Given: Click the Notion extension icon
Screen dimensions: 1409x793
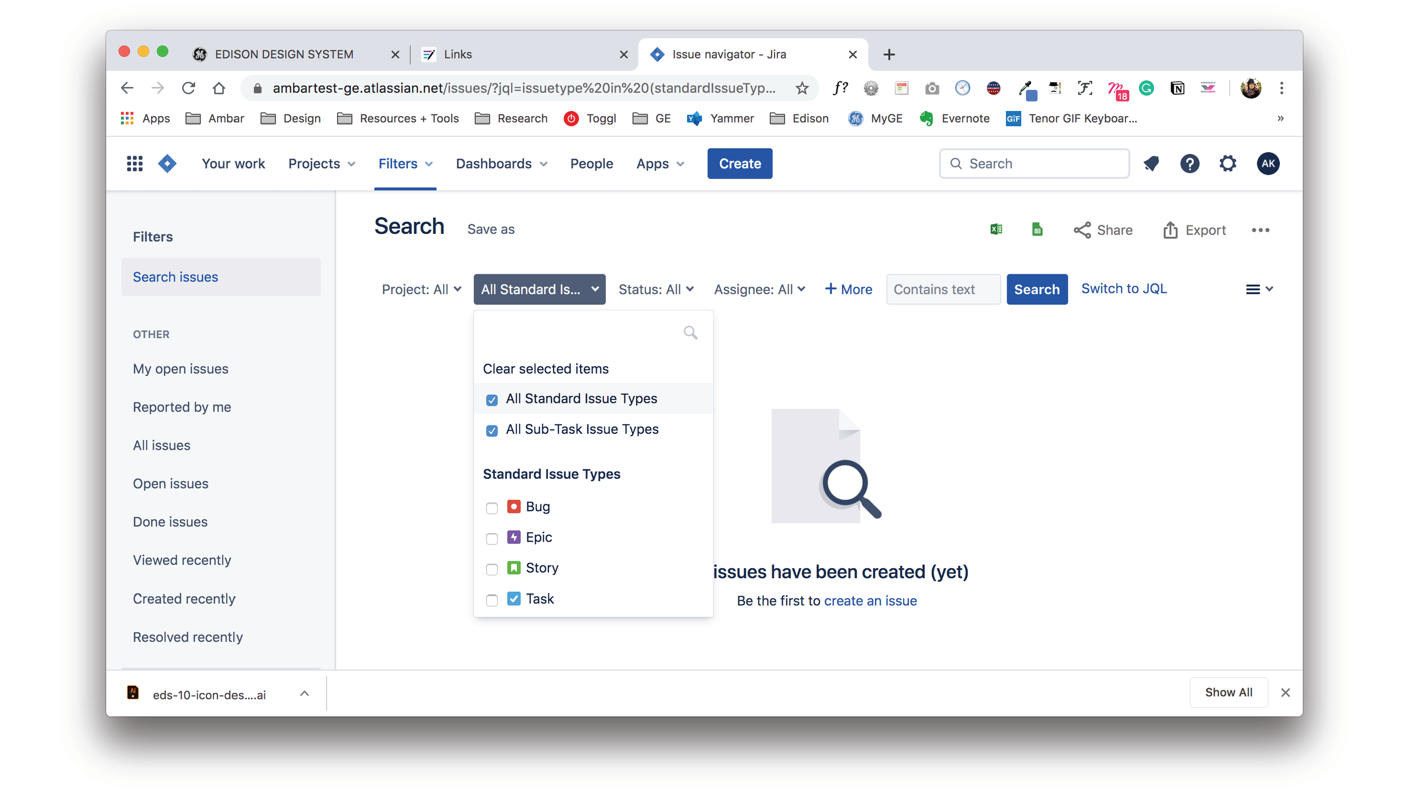Looking at the screenshot, I should pyautogui.click(x=1177, y=88).
